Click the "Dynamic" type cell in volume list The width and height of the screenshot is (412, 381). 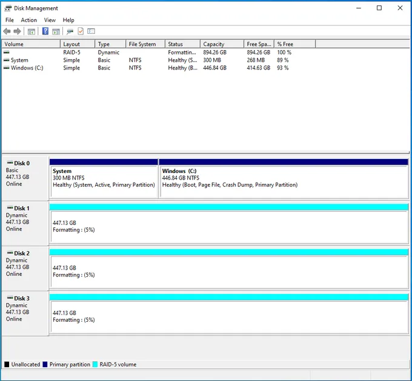point(108,53)
